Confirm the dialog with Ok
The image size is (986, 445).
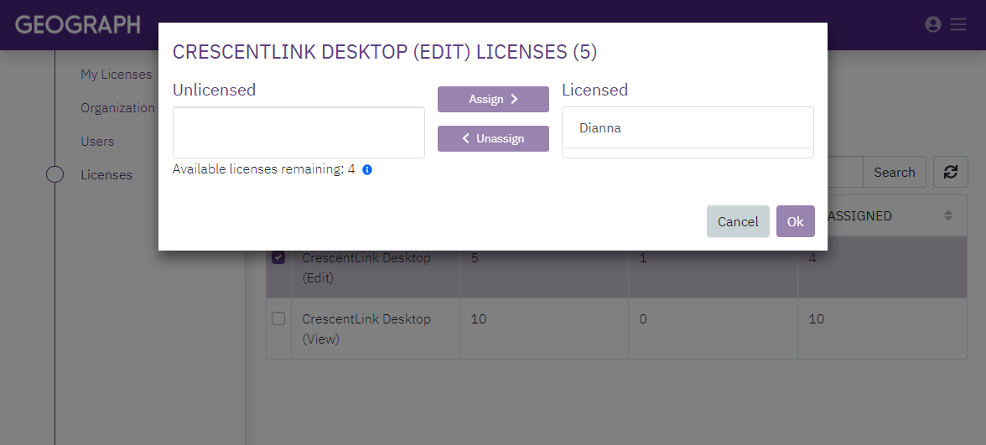click(796, 221)
